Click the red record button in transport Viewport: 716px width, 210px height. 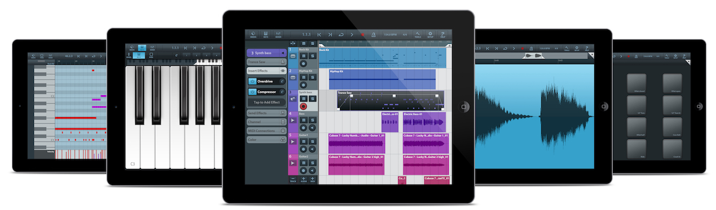[363, 34]
